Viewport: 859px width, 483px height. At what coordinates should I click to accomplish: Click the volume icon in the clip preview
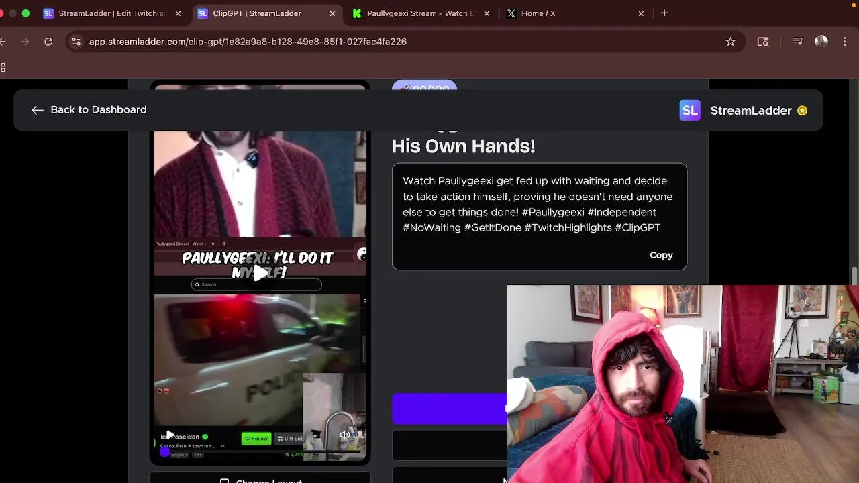click(x=345, y=435)
